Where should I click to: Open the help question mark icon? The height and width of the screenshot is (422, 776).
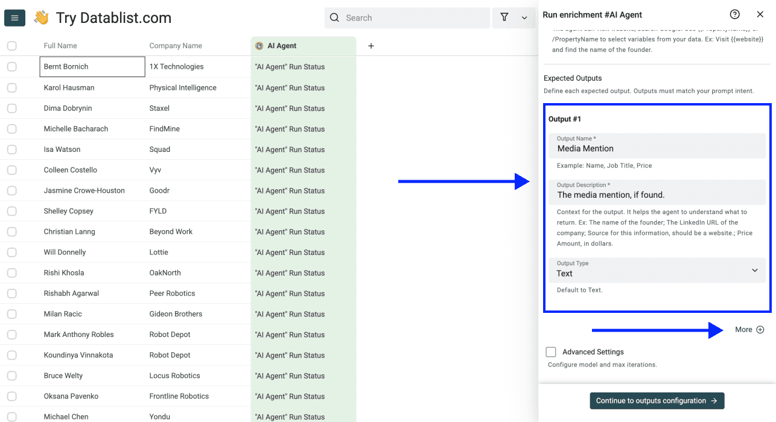point(734,14)
